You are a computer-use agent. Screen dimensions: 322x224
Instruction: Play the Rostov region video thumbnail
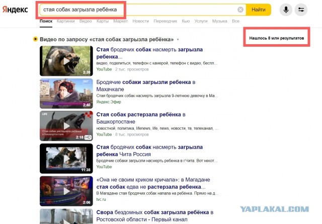(66, 216)
